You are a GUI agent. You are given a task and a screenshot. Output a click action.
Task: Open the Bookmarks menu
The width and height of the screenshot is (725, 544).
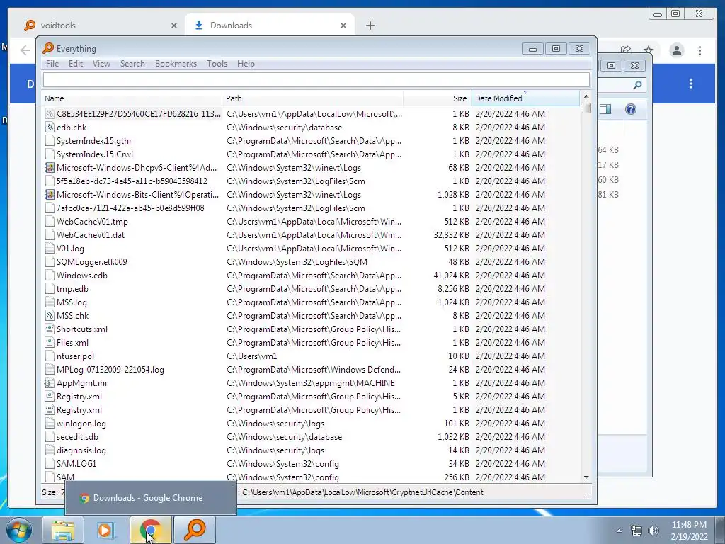[x=176, y=63]
